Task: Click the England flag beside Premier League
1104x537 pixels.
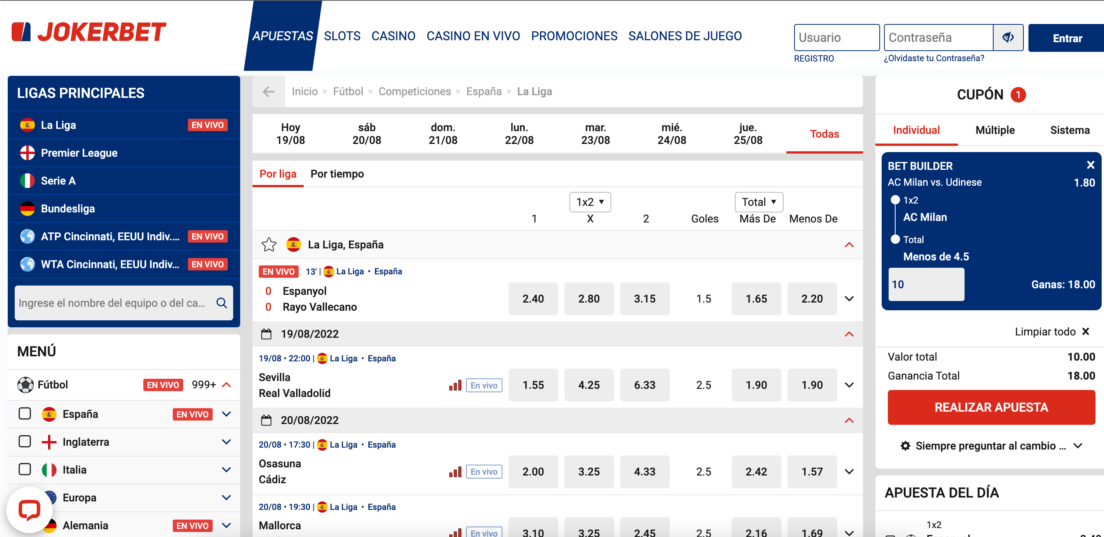Action: 28,153
